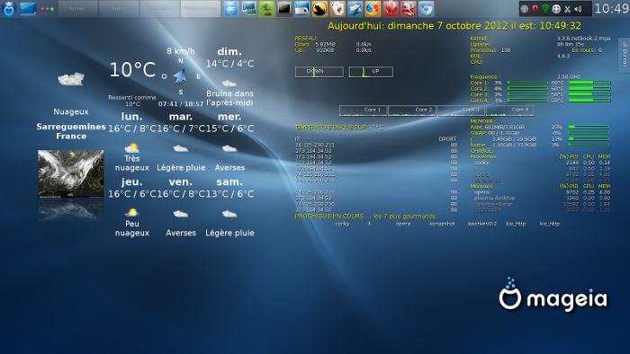This screenshot has height=354, width=630.
Task: Open the playing cards game launcher
Action: (x=337, y=9)
